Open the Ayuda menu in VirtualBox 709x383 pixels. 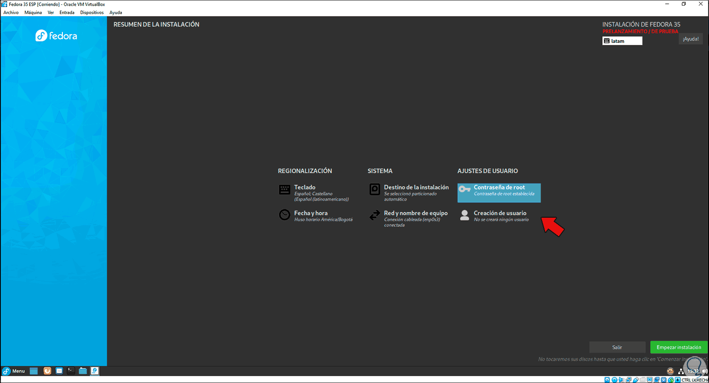point(115,13)
